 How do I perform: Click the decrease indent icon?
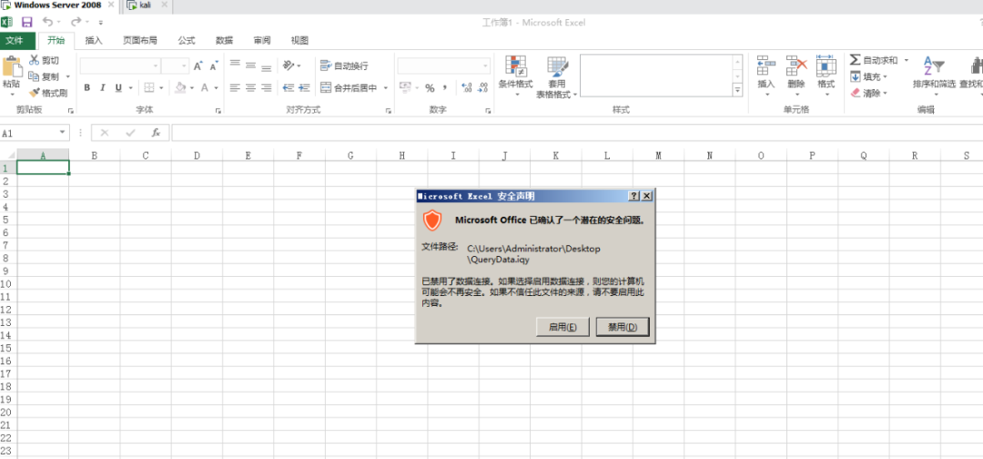click(x=289, y=87)
